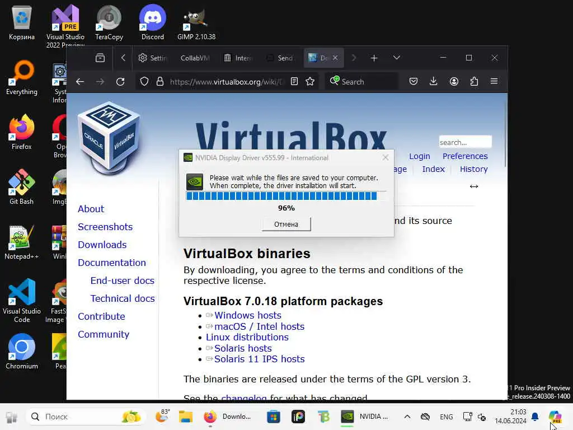The image size is (573, 430).
Task: Click the virtualbox.org URL address field
Action: tap(227, 82)
